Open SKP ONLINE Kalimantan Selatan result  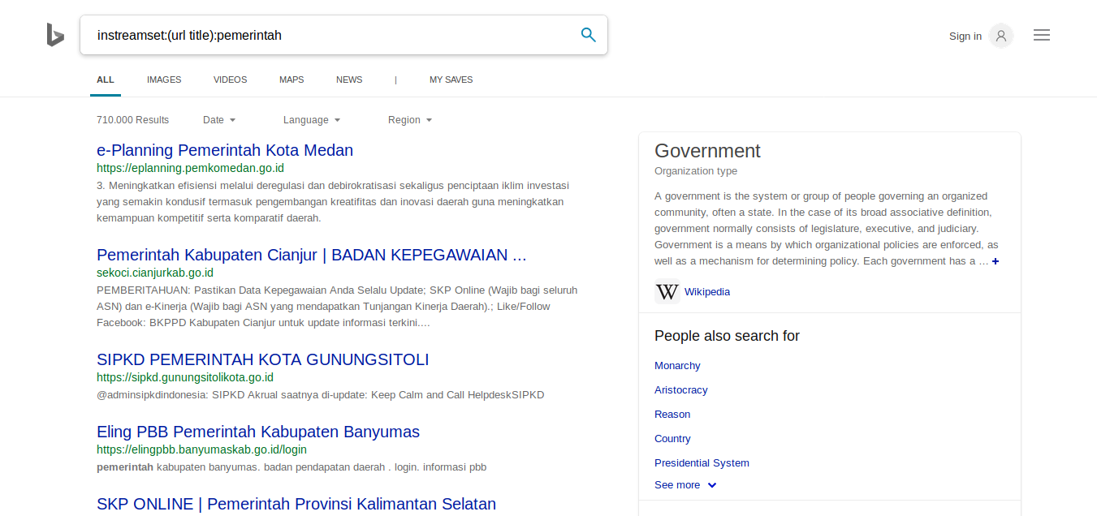296,504
